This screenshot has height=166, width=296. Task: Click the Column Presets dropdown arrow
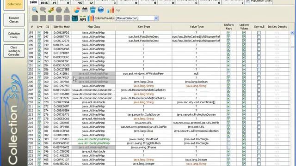(x=156, y=18)
